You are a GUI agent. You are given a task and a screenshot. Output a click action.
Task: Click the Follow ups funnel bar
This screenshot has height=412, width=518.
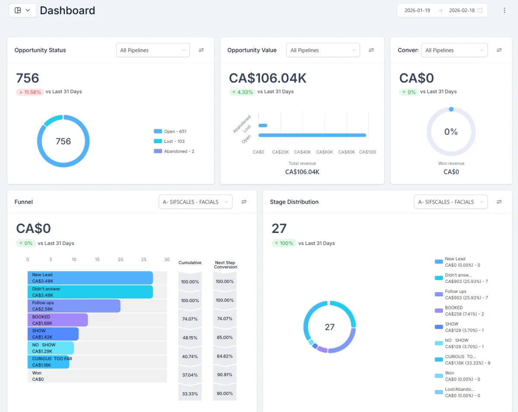(x=74, y=306)
